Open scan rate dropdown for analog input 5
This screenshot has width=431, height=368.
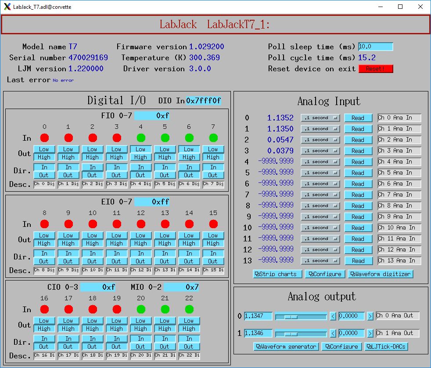coord(320,173)
